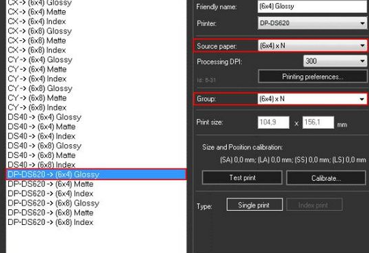369x253 pixels.
Task: Select CX -> (6x4) Matte profile
Action: pyautogui.click(x=96, y=12)
